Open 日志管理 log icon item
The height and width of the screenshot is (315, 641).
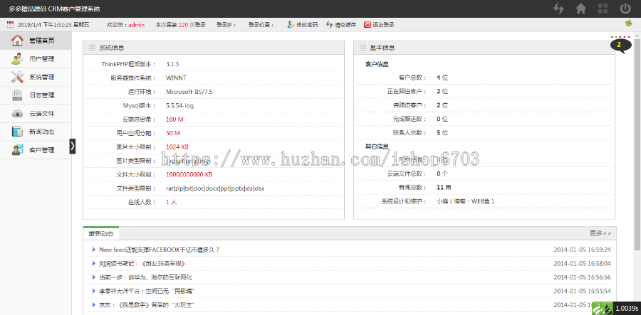click(36, 95)
